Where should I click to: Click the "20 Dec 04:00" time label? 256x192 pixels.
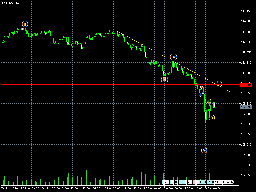153,188
